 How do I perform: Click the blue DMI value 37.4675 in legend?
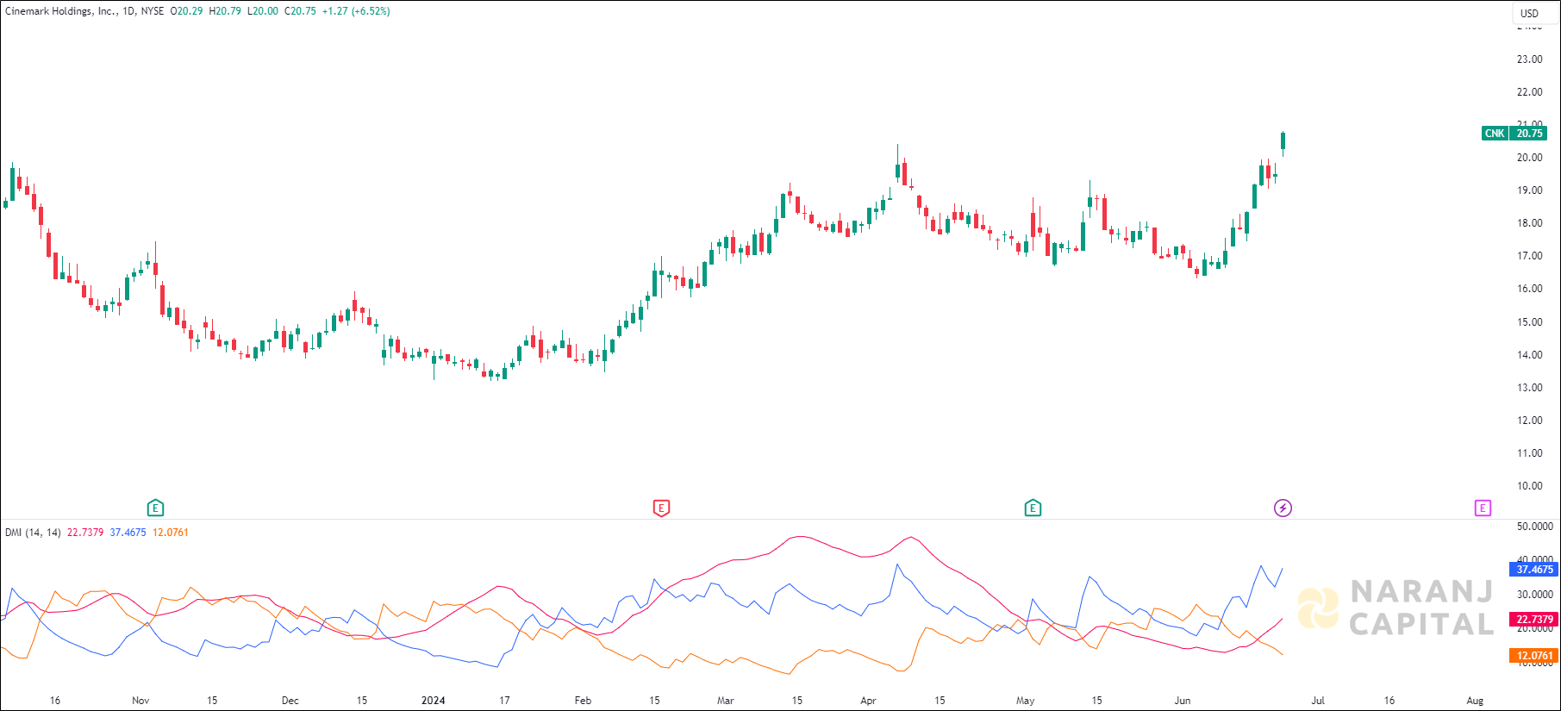128,533
